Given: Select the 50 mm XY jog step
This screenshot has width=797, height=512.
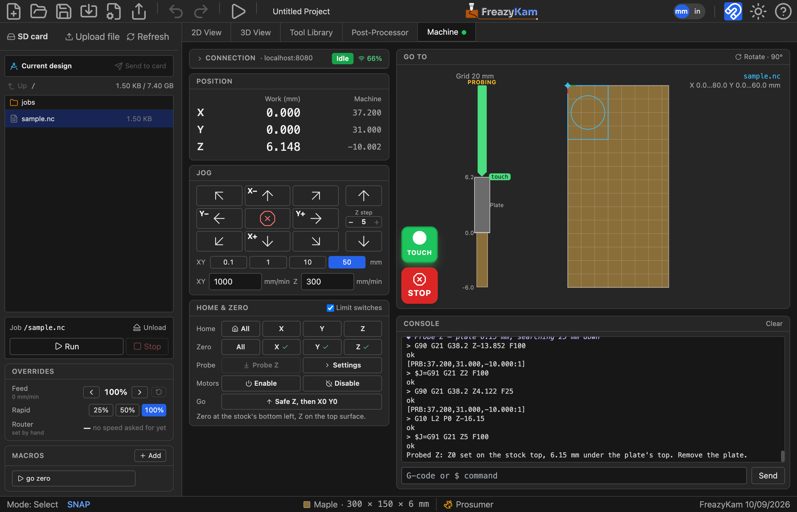Looking at the screenshot, I should [347, 262].
